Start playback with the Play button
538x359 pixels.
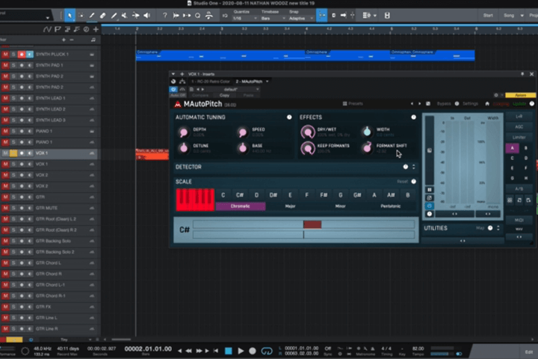coord(241,351)
